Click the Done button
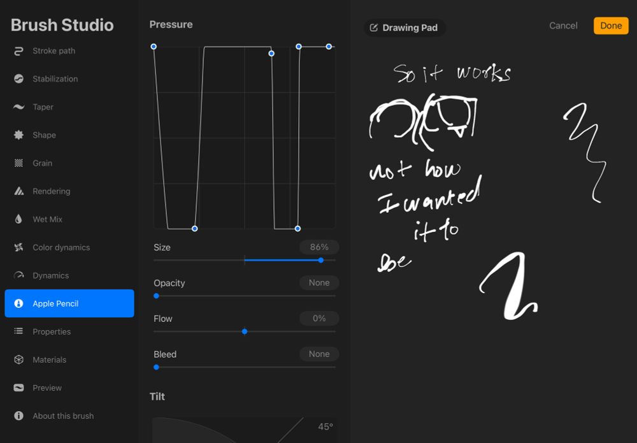637x443 pixels. tap(611, 25)
